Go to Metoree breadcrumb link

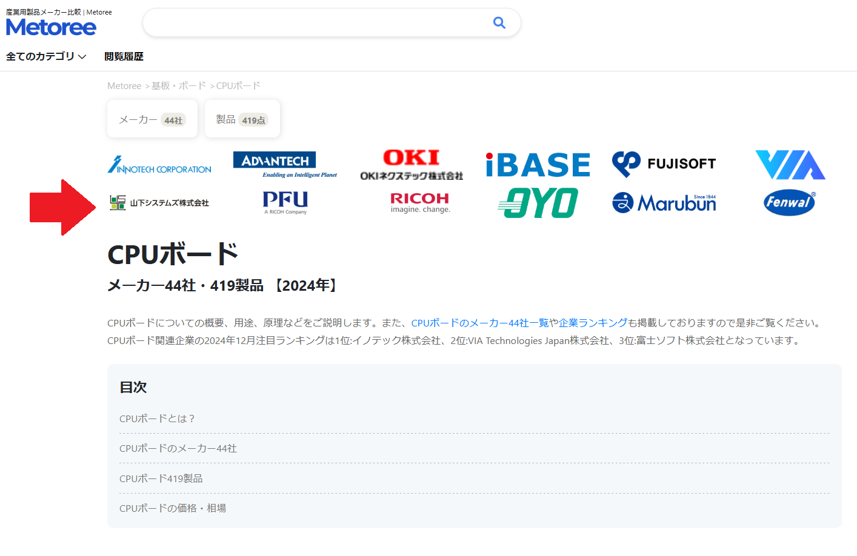pos(124,86)
